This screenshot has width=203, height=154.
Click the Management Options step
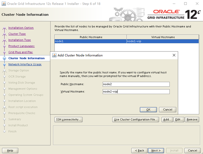[23, 89]
